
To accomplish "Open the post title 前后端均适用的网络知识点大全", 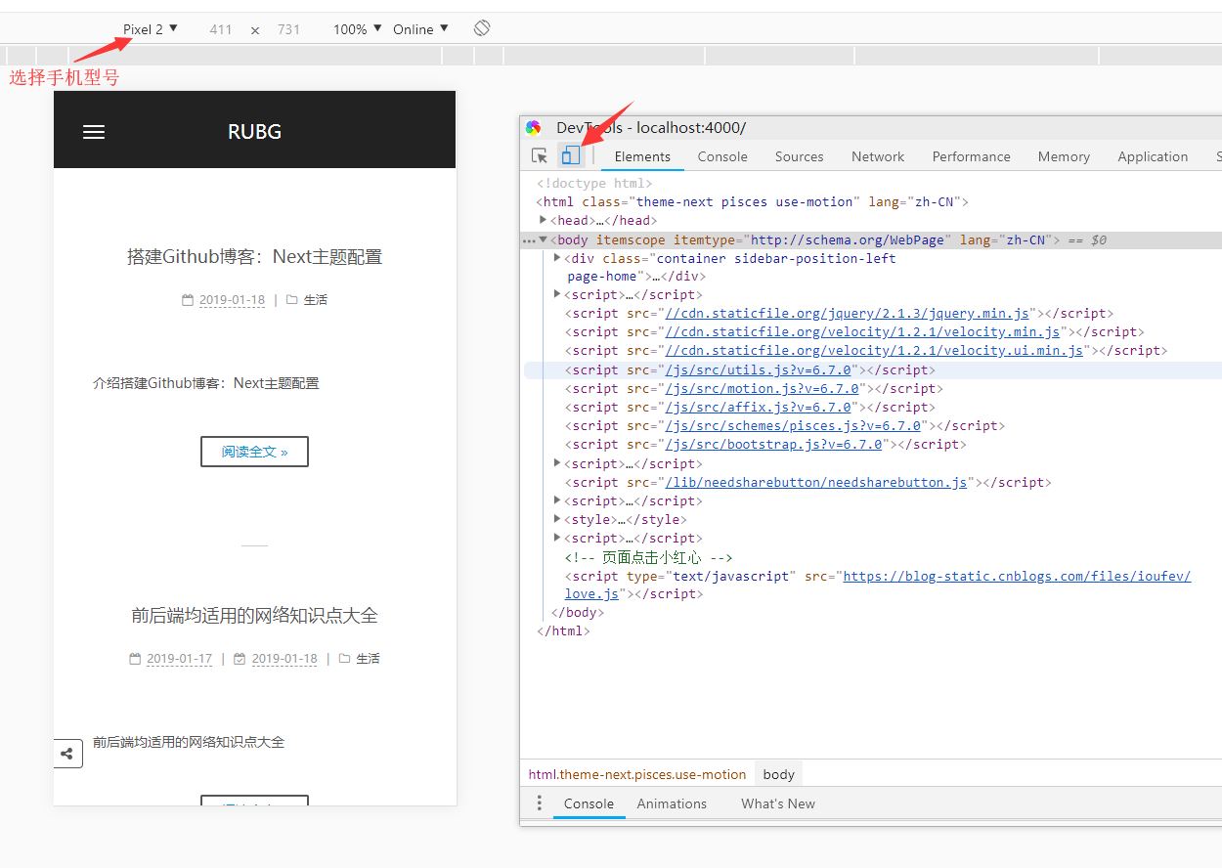I will tap(254, 616).
